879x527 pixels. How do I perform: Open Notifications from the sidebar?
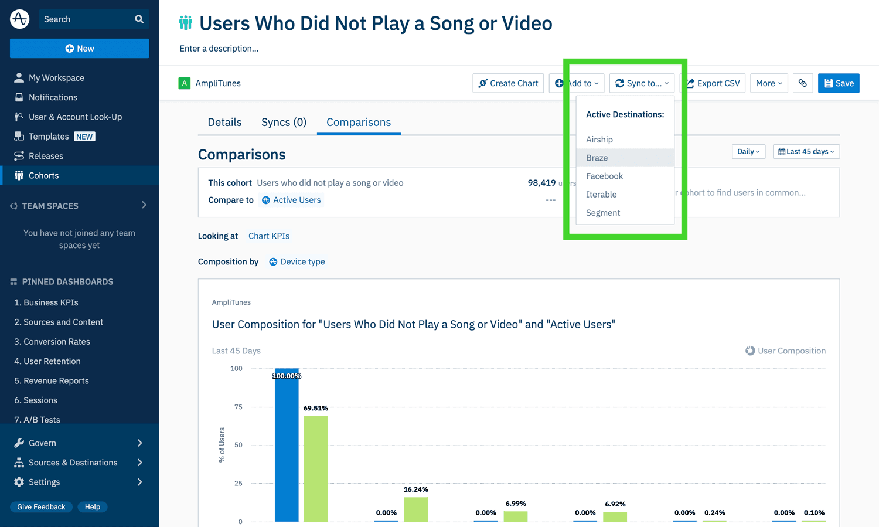pyautogui.click(x=53, y=97)
